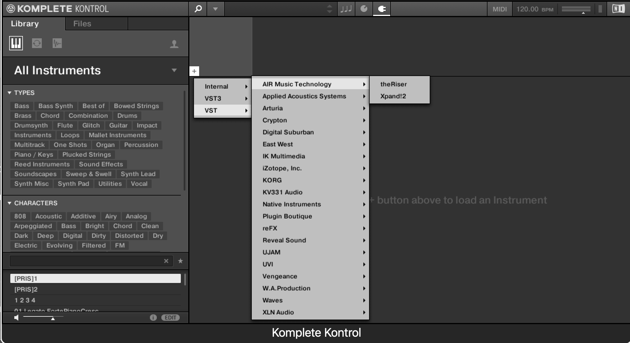Click the EDIT button
Image resolution: width=630 pixels, height=343 pixels.
[x=171, y=318]
